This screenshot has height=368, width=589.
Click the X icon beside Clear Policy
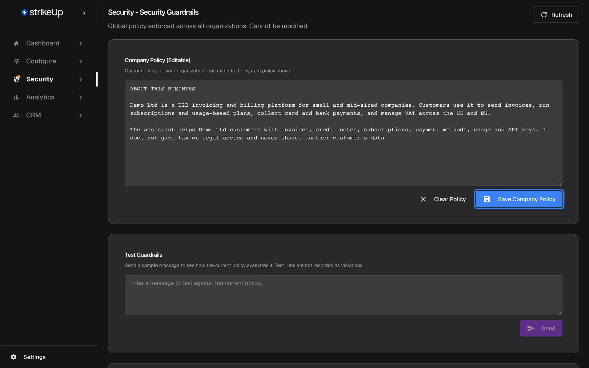pyautogui.click(x=423, y=199)
